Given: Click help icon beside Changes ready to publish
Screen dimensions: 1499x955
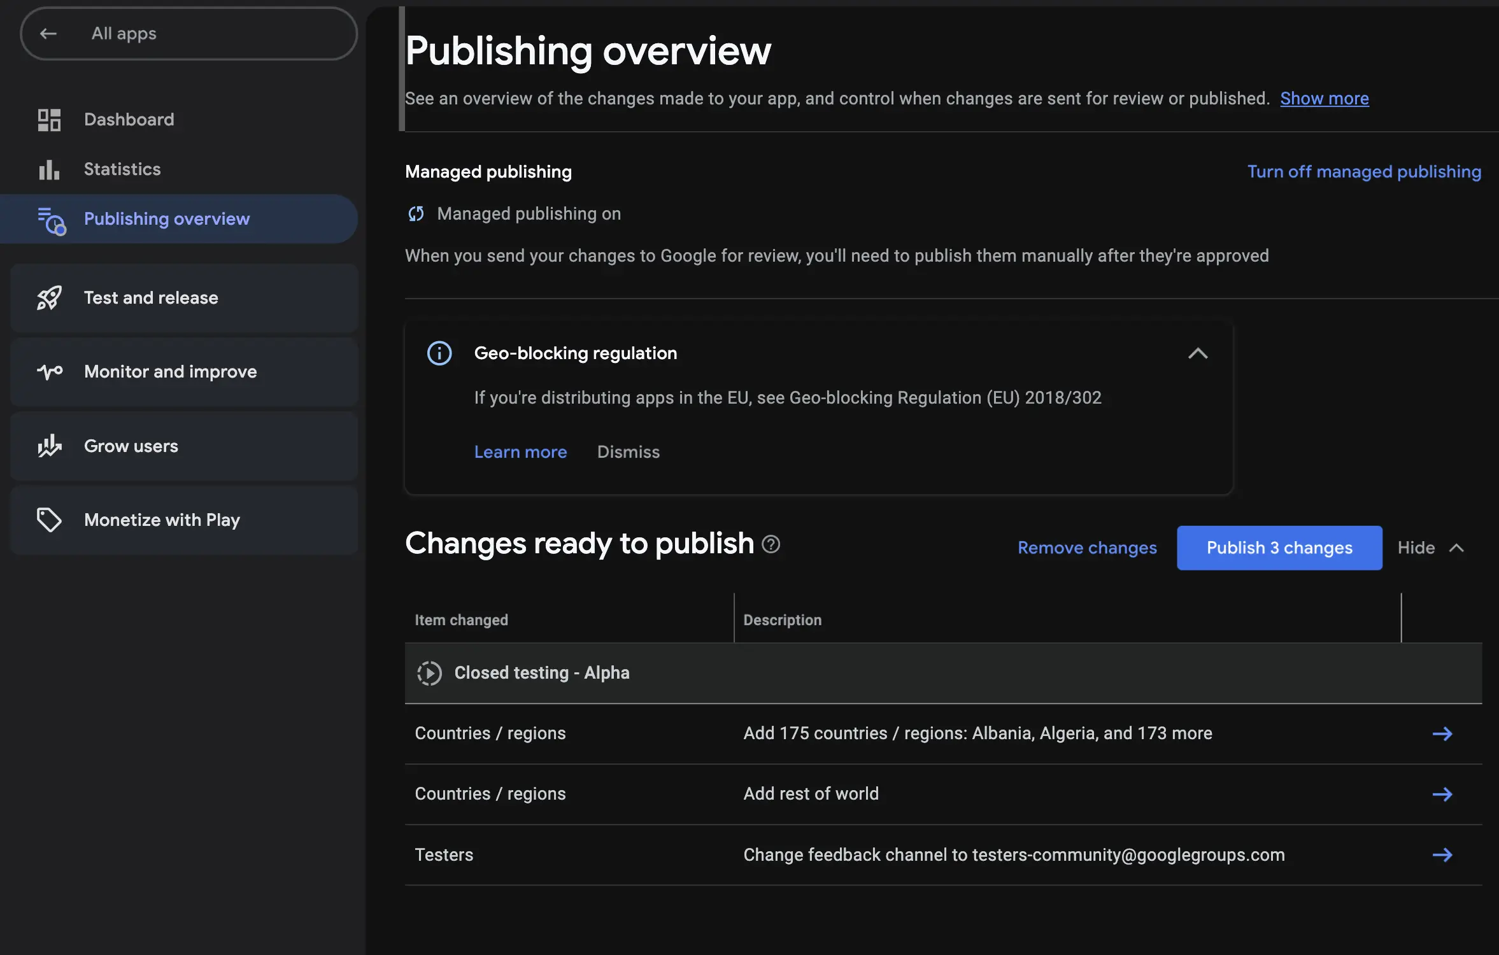Looking at the screenshot, I should (771, 544).
